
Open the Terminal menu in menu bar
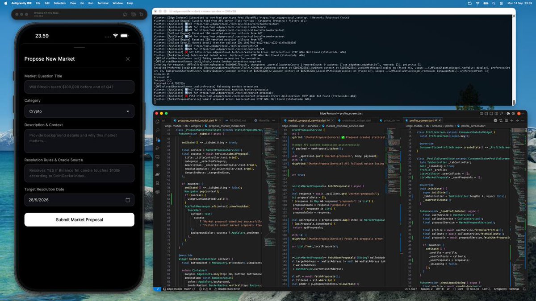(103, 3)
